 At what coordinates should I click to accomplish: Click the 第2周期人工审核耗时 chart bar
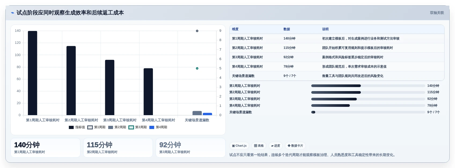coord(71,81)
